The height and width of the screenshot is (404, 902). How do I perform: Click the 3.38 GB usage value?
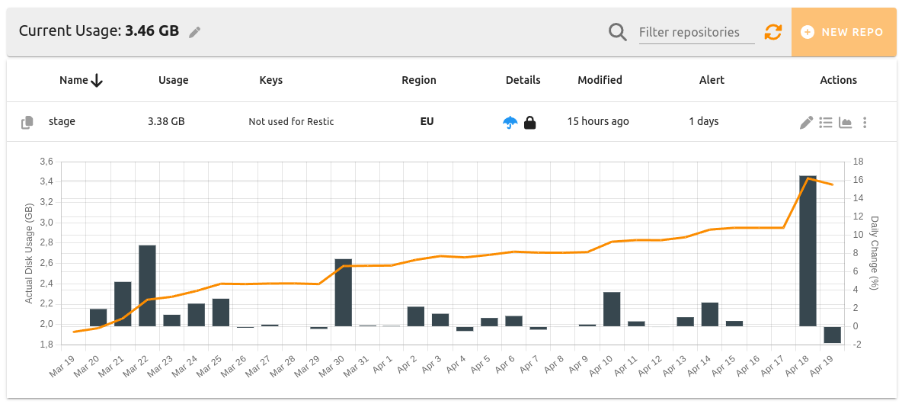pyautogui.click(x=166, y=121)
